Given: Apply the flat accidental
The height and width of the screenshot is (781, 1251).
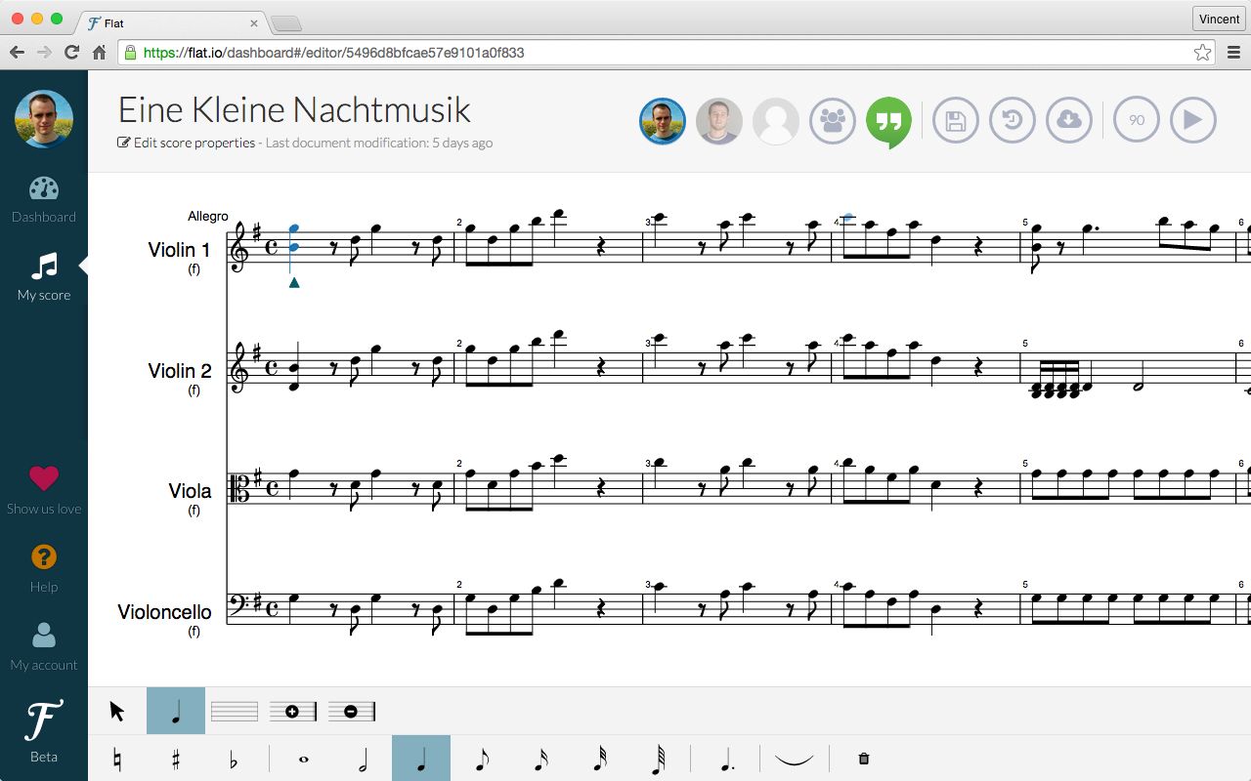Looking at the screenshot, I should [233, 760].
